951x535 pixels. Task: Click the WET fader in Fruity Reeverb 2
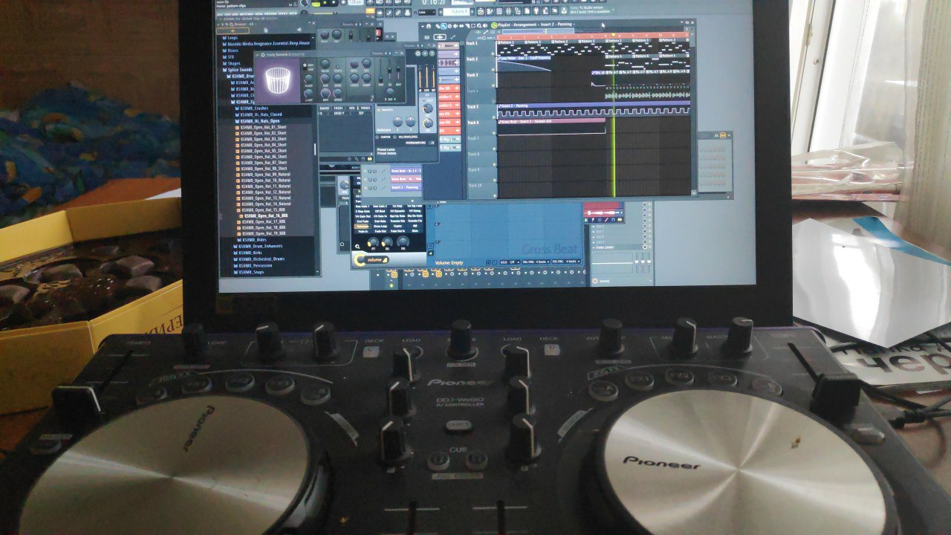[398, 68]
